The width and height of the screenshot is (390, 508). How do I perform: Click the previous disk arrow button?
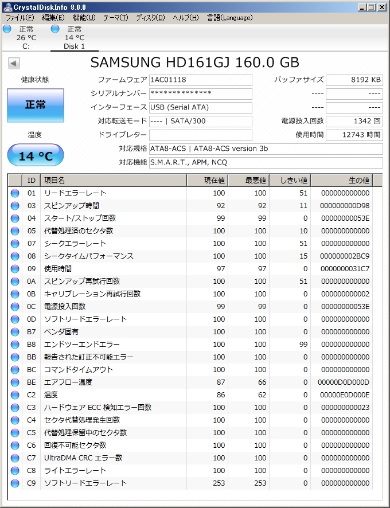pos(14,63)
